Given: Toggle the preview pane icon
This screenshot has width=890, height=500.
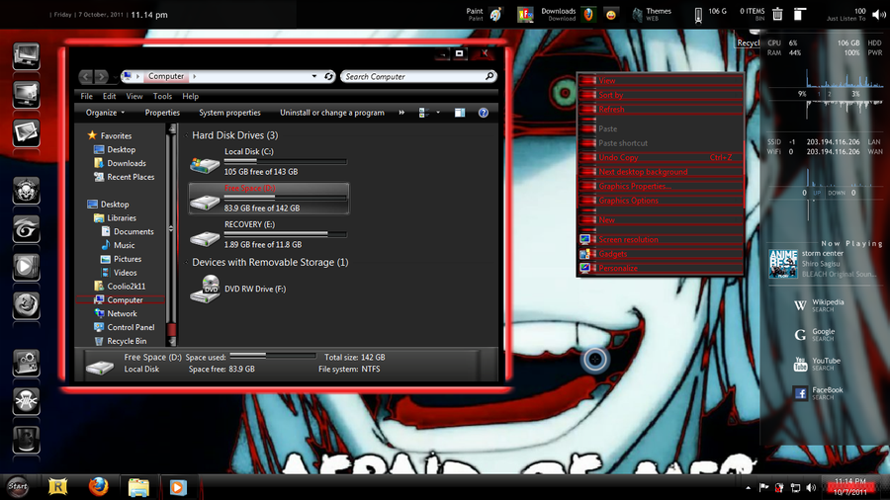Looking at the screenshot, I should tap(460, 113).
